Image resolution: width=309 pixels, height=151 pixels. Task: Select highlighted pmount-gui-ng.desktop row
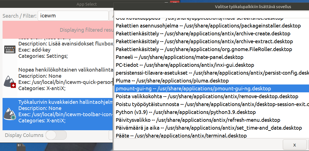(x=212, y=89)
